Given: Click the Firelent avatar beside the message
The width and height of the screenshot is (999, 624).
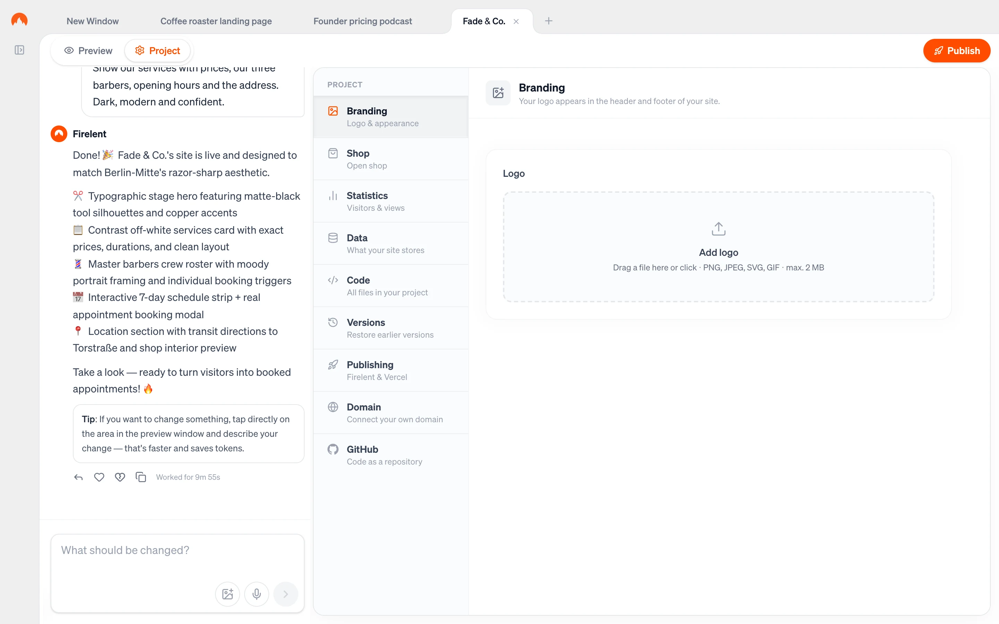Looking at the screenshot, I should click(59, 134).
